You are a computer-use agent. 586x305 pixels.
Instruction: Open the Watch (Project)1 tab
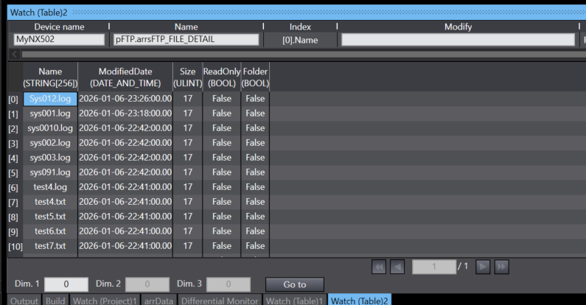click(x=104, y=300)
